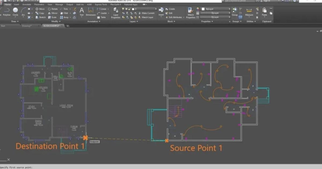Toggle the current layer's lock icon
This screenshot has height=169, width=322.
click(129, 9)
